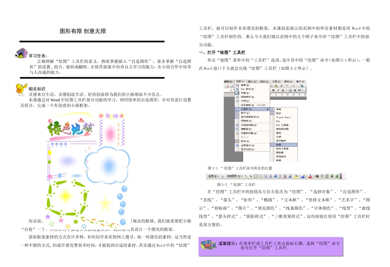Enable the Visual Basic toolbar in submenu
Image resolution: width=390 pixels, height=267 pixels.
[x=284, y=117]
